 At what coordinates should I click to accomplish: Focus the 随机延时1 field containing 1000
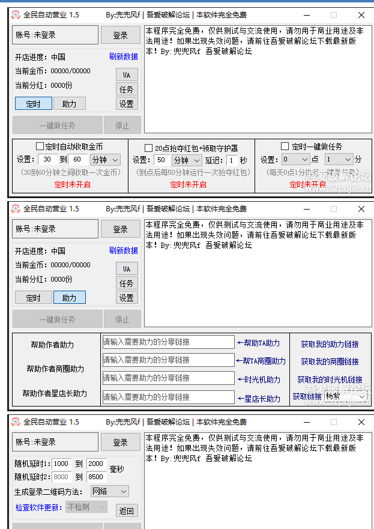(x=61, y=464)
